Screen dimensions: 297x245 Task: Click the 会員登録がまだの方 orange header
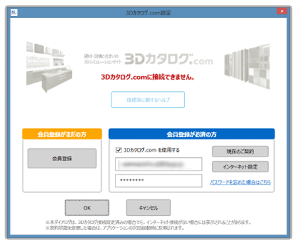[x=62, y=134]
